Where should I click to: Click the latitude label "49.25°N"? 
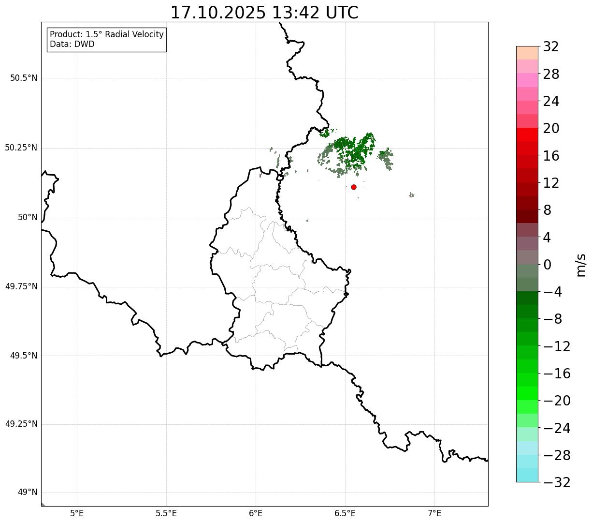pos(21,424)
